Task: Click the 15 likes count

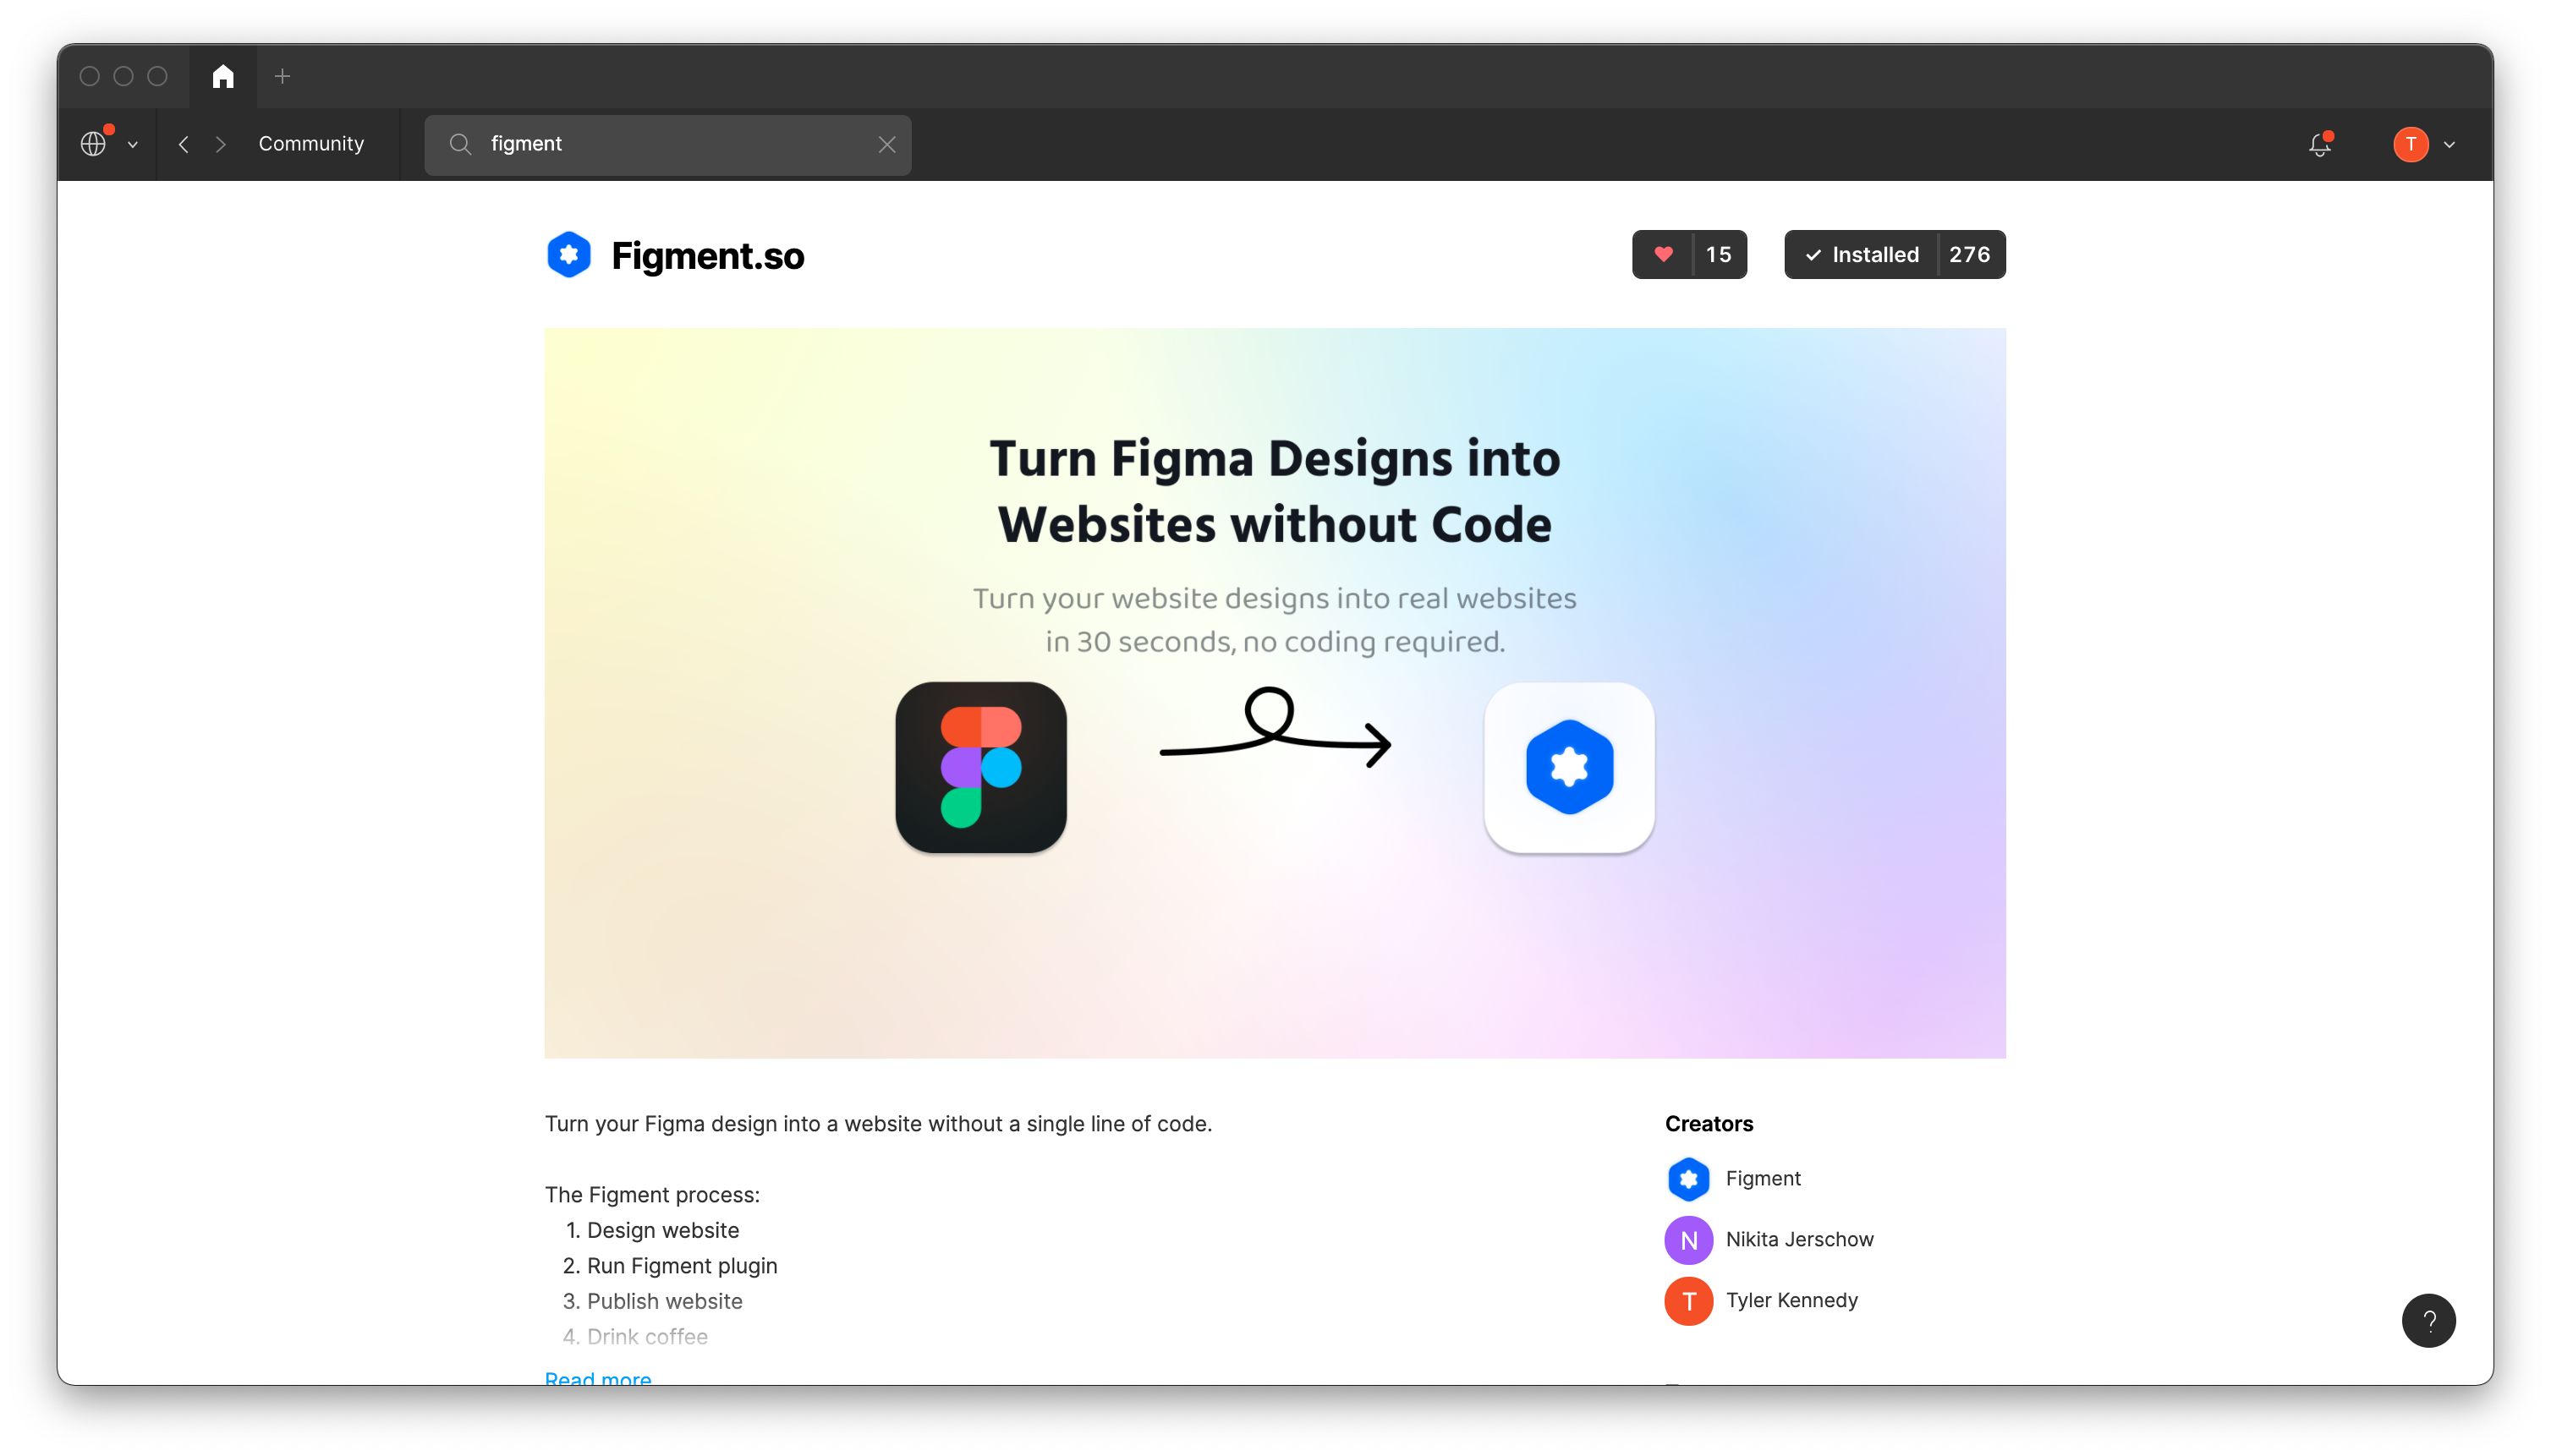Action: (1719, 254)
